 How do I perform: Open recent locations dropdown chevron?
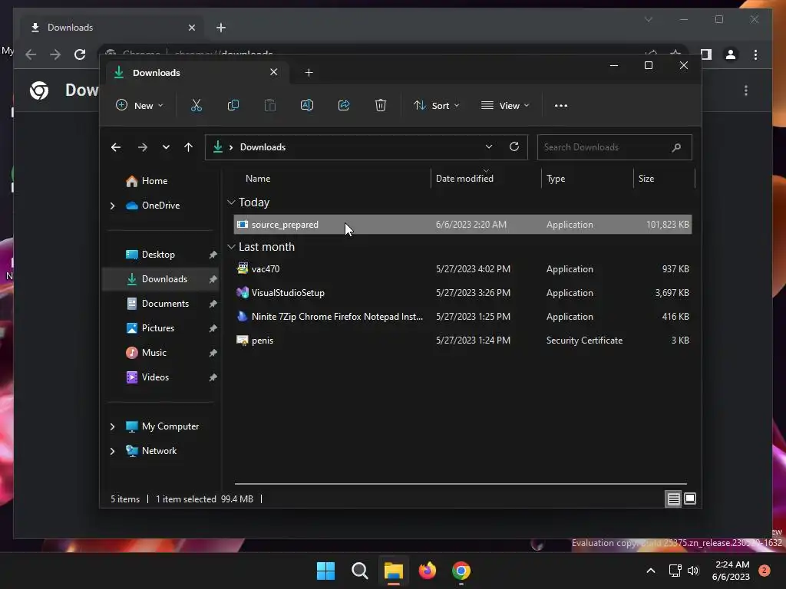(166, 147)
